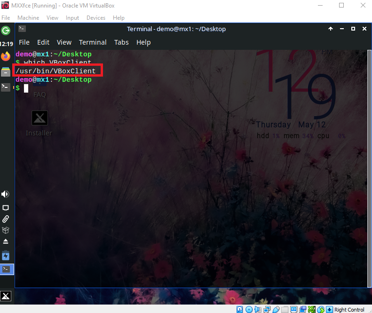Click the VirtualBox audio status icon
The width and height of the screenshot is (372, 313).
tap(258, 309)
